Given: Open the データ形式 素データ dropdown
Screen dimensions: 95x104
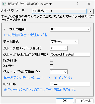Looking at the screenshot, I should (64, 42).
